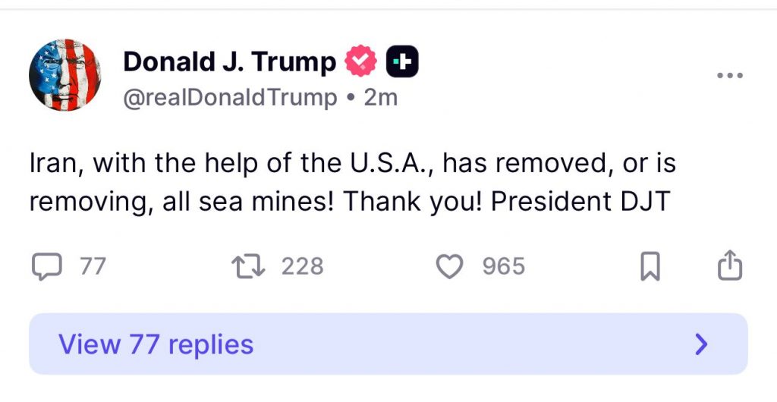Click the 77 reply count
Image resolution: width=777 pixels, height=402 pixels.
93,266
